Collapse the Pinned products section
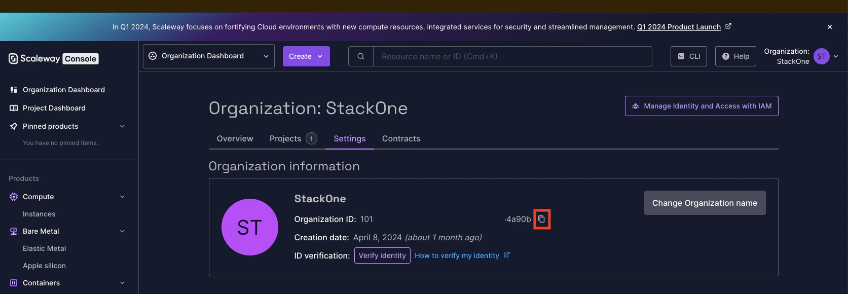This screenshot has width=848, height=294. click(x=122, y=126)
